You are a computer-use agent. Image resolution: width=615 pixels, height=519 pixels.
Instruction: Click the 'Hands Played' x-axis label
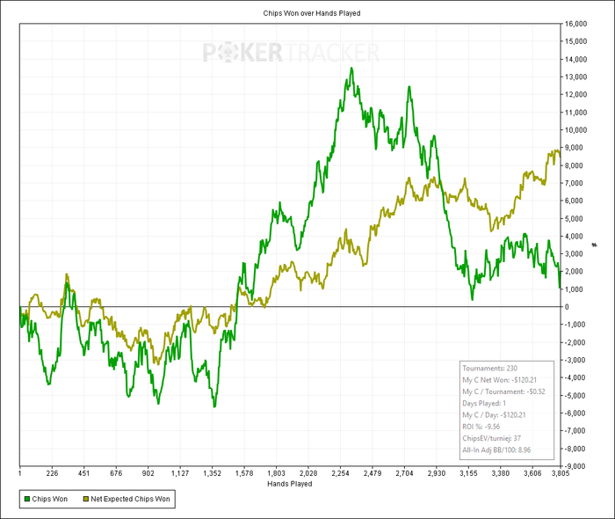coord(289,484)
